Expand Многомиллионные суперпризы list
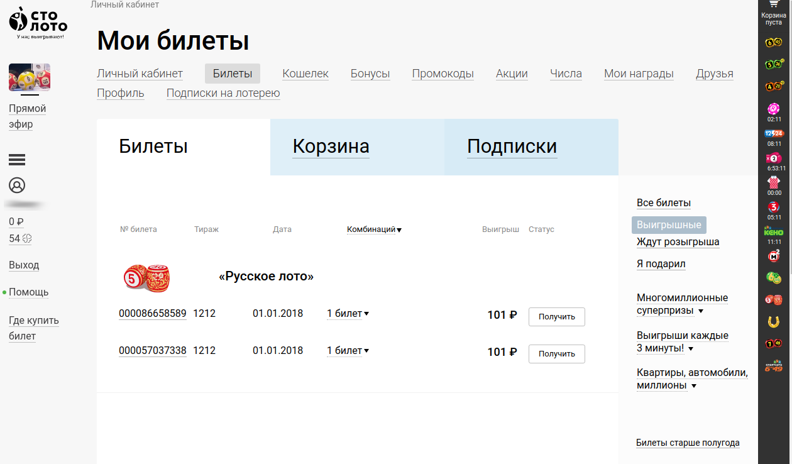 682,304
